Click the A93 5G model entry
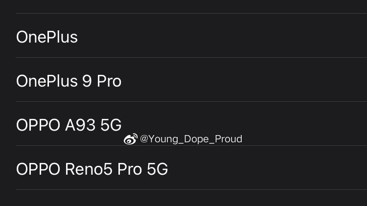 pyautogui.click(x=69, y=125)
